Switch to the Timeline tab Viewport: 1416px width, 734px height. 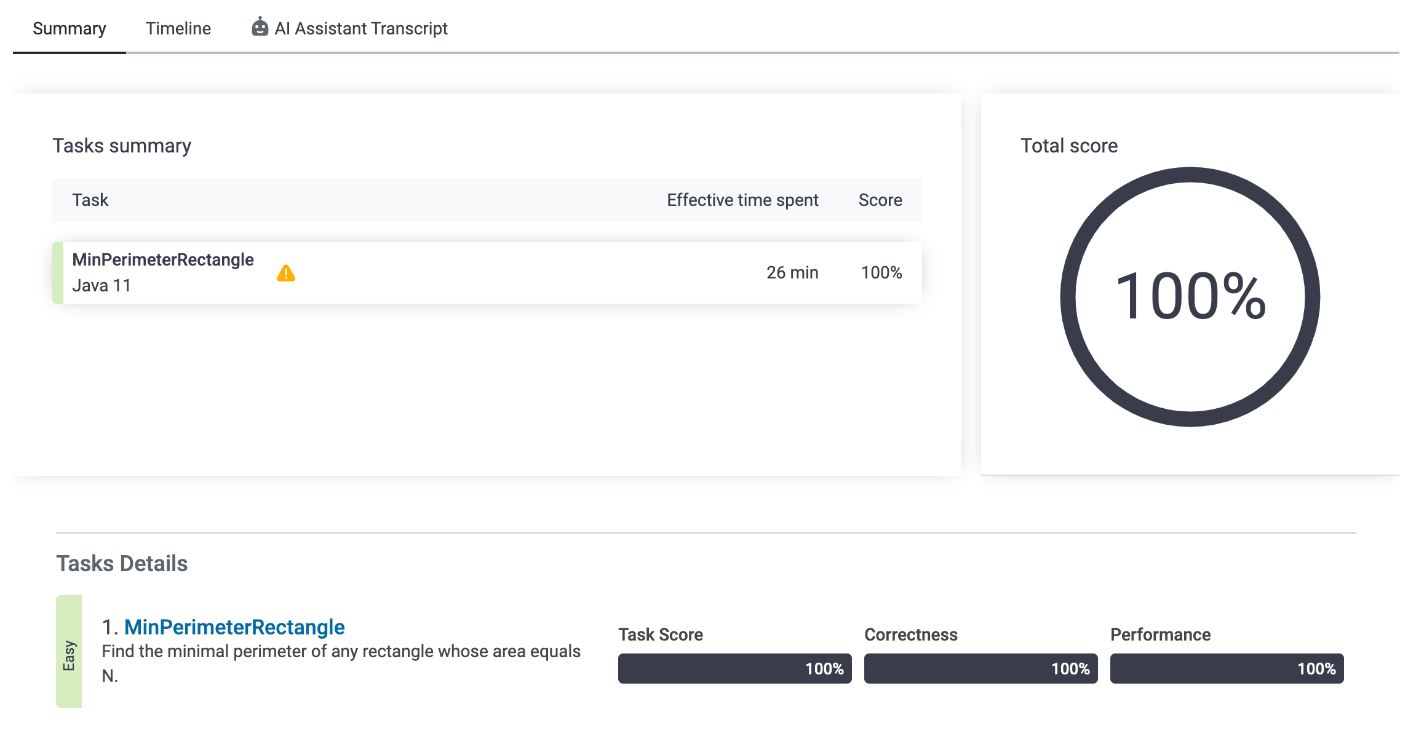tap(178, 28)
